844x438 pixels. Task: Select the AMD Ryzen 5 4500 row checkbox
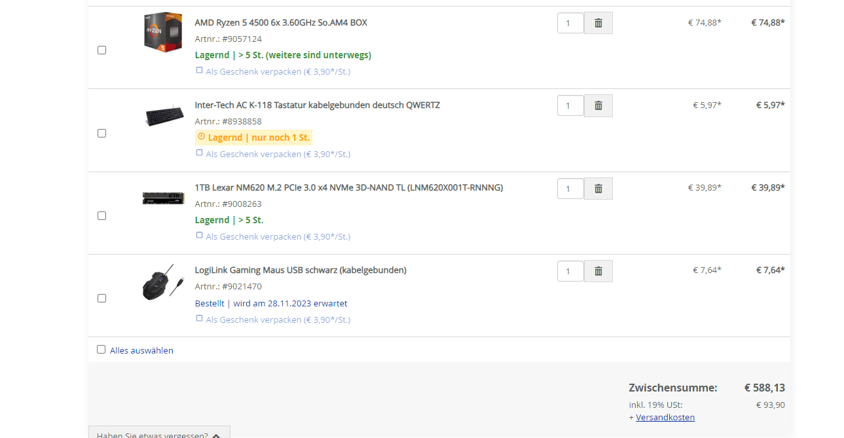[x=101, y=50]
